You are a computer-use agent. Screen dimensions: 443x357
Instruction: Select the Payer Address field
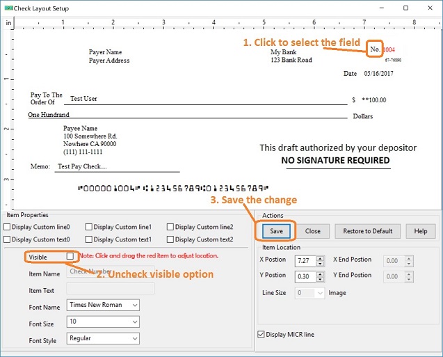pyautogui.click(x=109, y=61)
